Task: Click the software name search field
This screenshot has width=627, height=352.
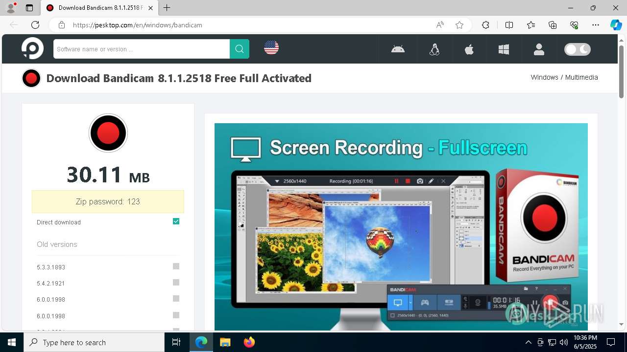Action: pyautogui.click(x=142, y=49)
